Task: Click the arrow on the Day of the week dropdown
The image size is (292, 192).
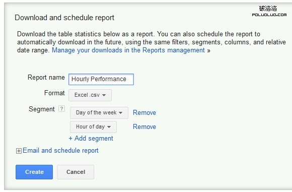Action: [x=121, y=113]
